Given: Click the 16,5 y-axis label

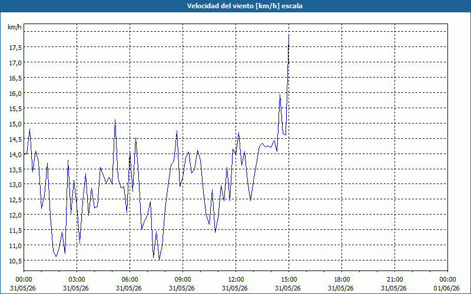Looking at the screenshot, I should click(x=16, y=78).
